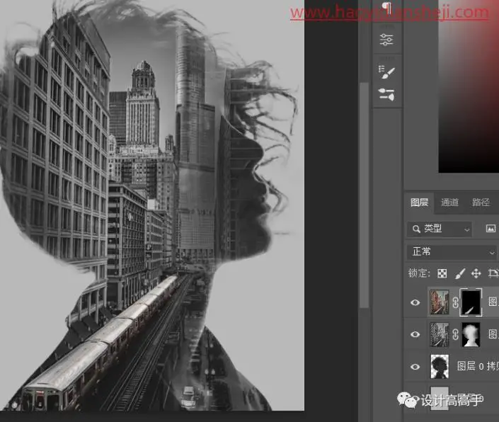This screenshot has height=422, width=499.
Task: Click link icon on top color city layer
Action: click(455, 302)
